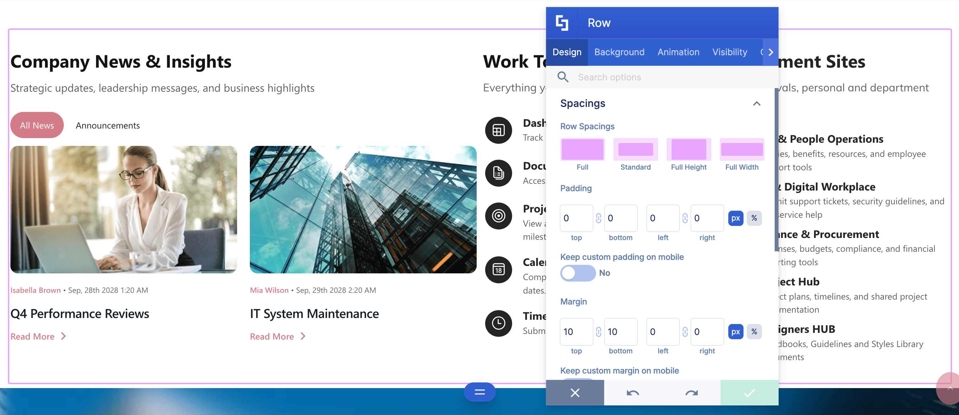The image size is (959, 415).
Task: Switch to the Background tab
Action: [619, 52]
